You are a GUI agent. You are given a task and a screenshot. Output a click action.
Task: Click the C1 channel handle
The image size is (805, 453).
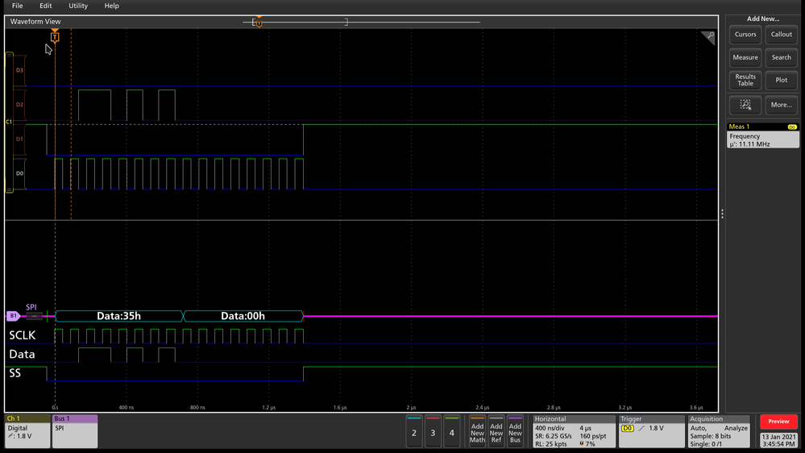point(9,122)
